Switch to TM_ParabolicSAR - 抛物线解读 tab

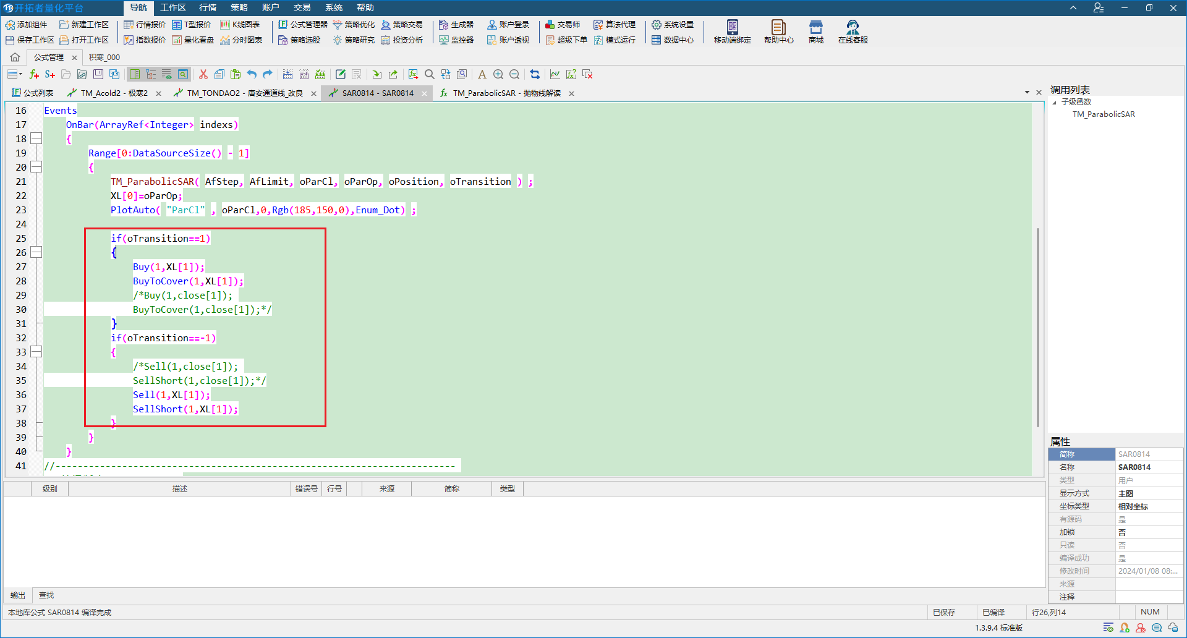click(x=506, y=93)
